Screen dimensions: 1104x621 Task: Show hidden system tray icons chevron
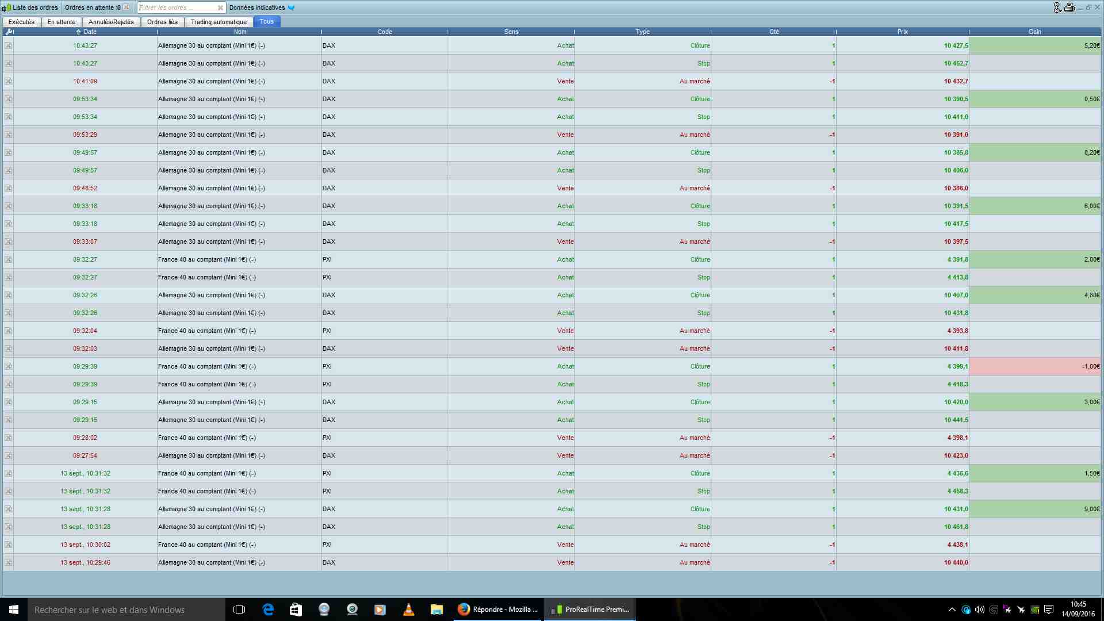click(952, 609)
